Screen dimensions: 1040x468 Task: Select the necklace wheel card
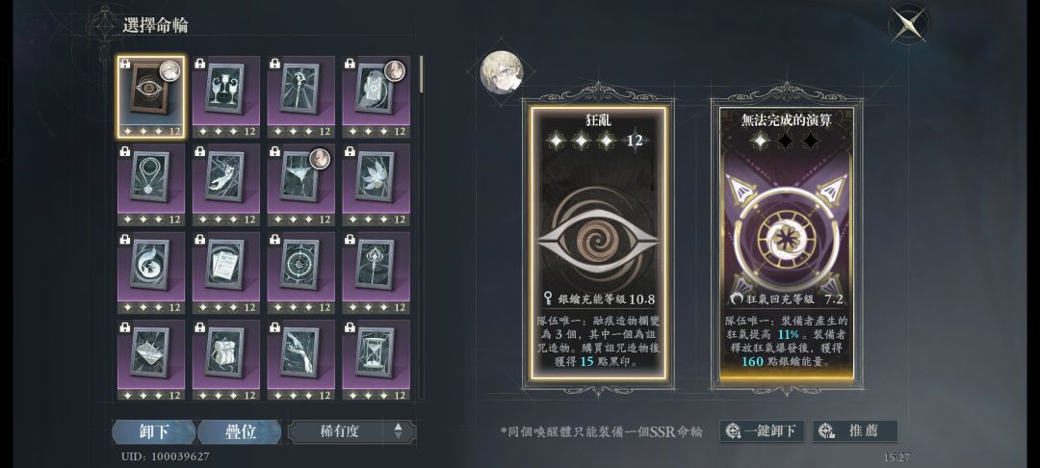coord(150,186)
